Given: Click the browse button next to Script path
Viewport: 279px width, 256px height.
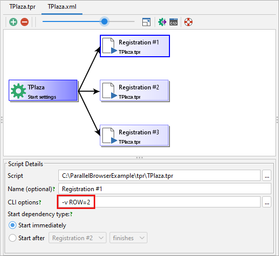Looking at the screenshot, I should click(267, 176).
